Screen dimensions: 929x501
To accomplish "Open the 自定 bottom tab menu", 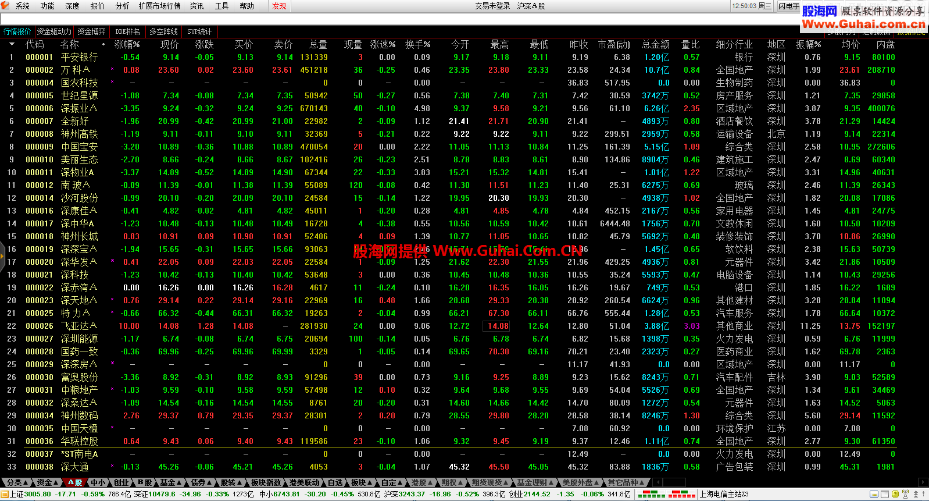I will (392, 482).
